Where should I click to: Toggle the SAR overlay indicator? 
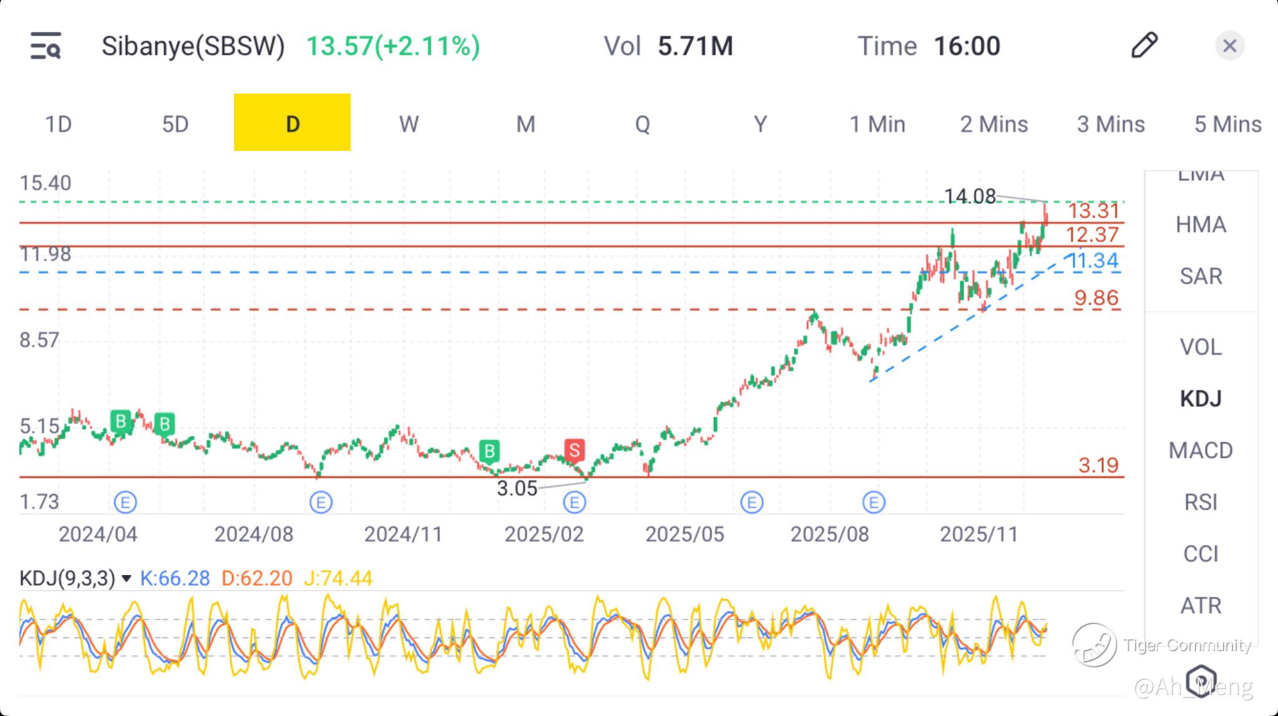[x=1200, y=276]
